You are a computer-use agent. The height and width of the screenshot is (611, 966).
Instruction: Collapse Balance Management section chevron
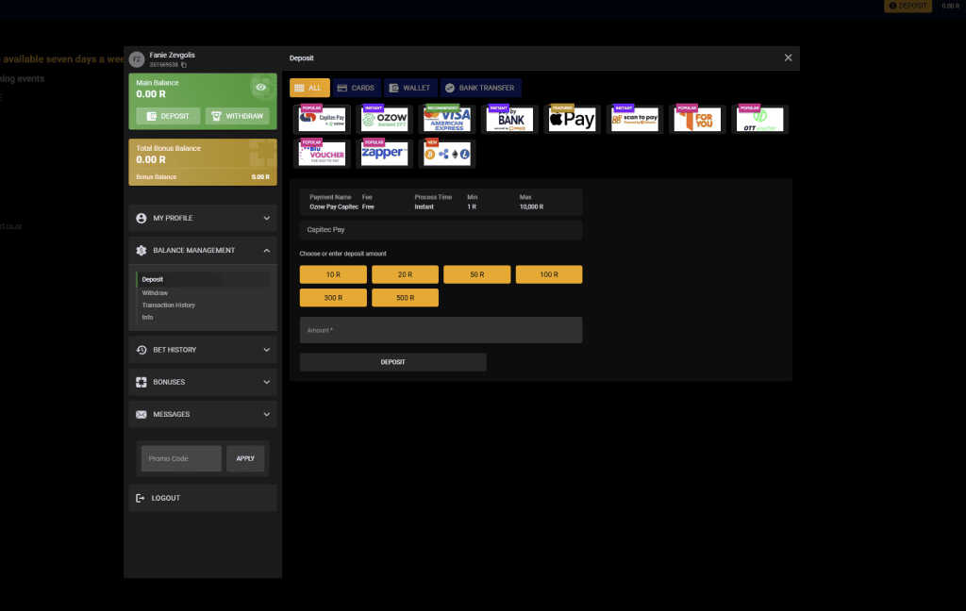pyautogui.click(x=267, y=250)
